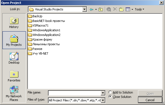The image size is (165, 105).
Task: Open the Tools menu
Action: click(139, 9)
